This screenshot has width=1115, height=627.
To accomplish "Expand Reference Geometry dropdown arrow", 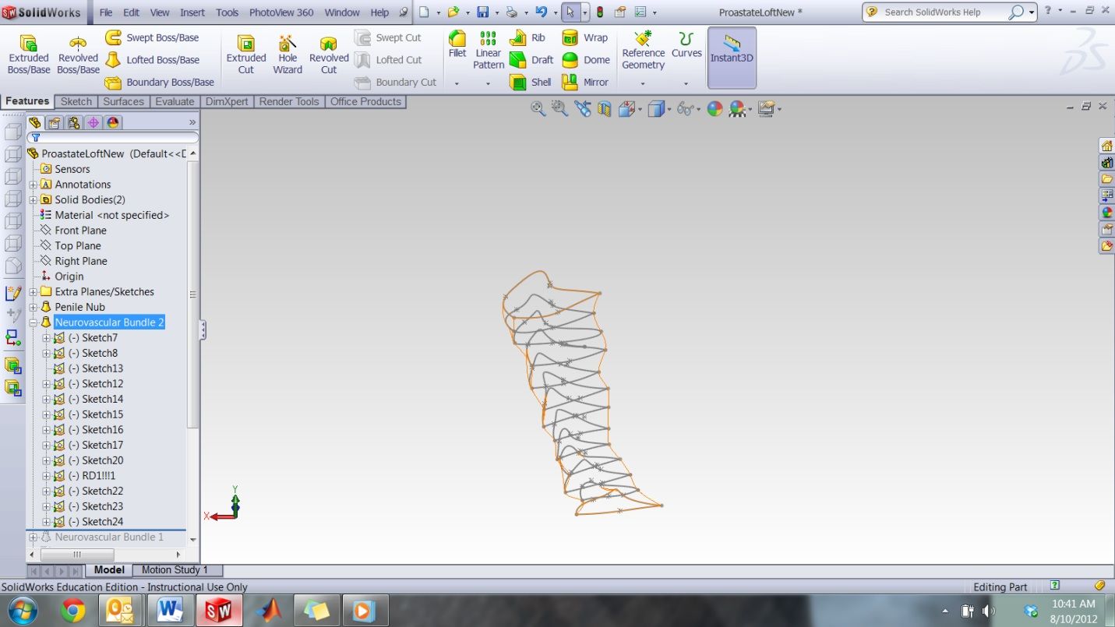I will pyautogui.click(x=644, y=83).
